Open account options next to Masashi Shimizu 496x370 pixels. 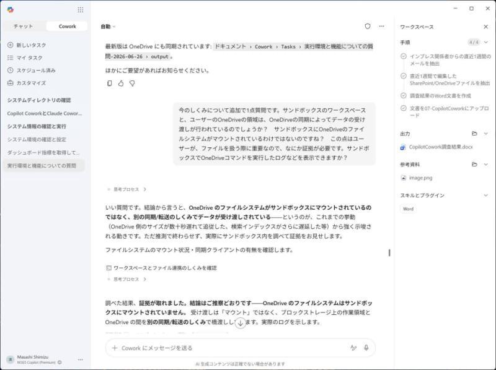[81, 359]
